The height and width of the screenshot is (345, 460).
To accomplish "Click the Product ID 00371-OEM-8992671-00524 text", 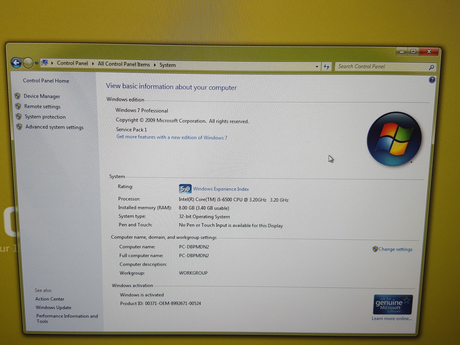I will [x=161, y=303].
